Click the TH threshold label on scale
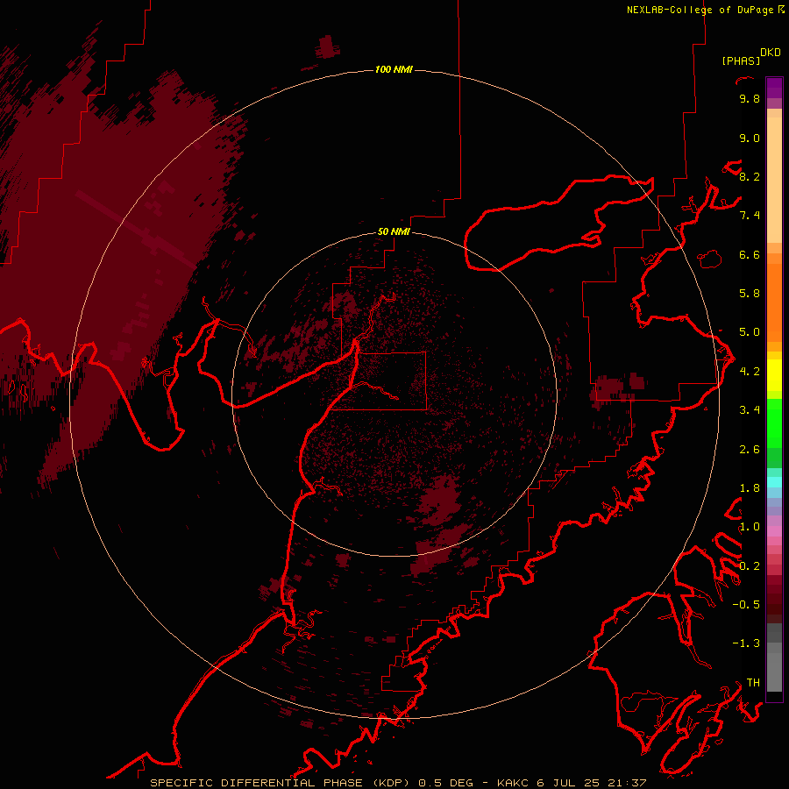Viewport: 789px width, 789px height. tap(753, 683)
